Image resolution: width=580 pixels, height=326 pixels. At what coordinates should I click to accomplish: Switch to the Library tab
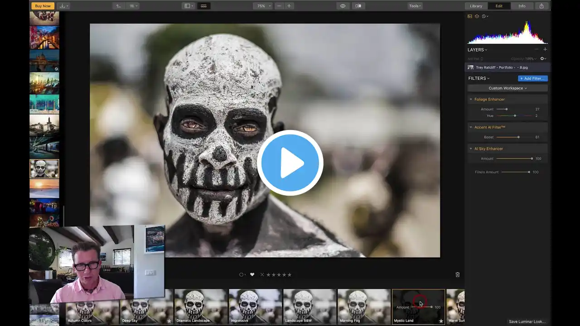476,6
